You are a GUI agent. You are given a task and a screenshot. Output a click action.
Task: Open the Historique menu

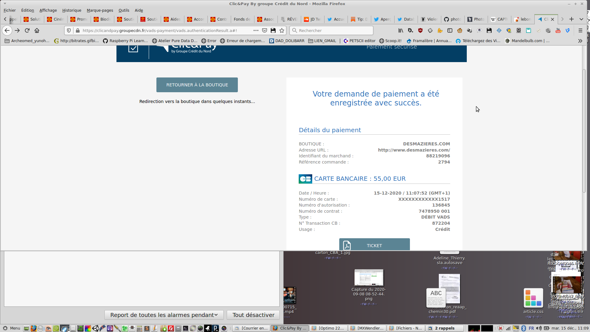(x=72, y=10)
